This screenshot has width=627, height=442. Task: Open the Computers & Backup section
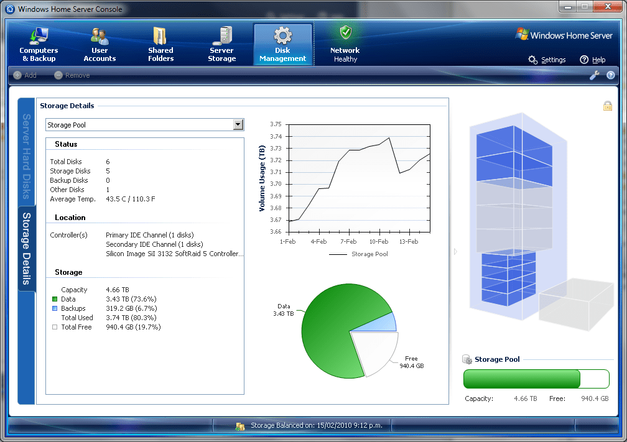tap(39, 44)
